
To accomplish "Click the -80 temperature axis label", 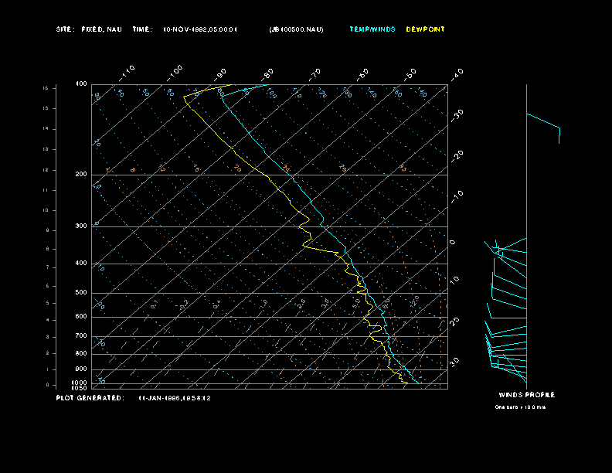I will [268, 73].
